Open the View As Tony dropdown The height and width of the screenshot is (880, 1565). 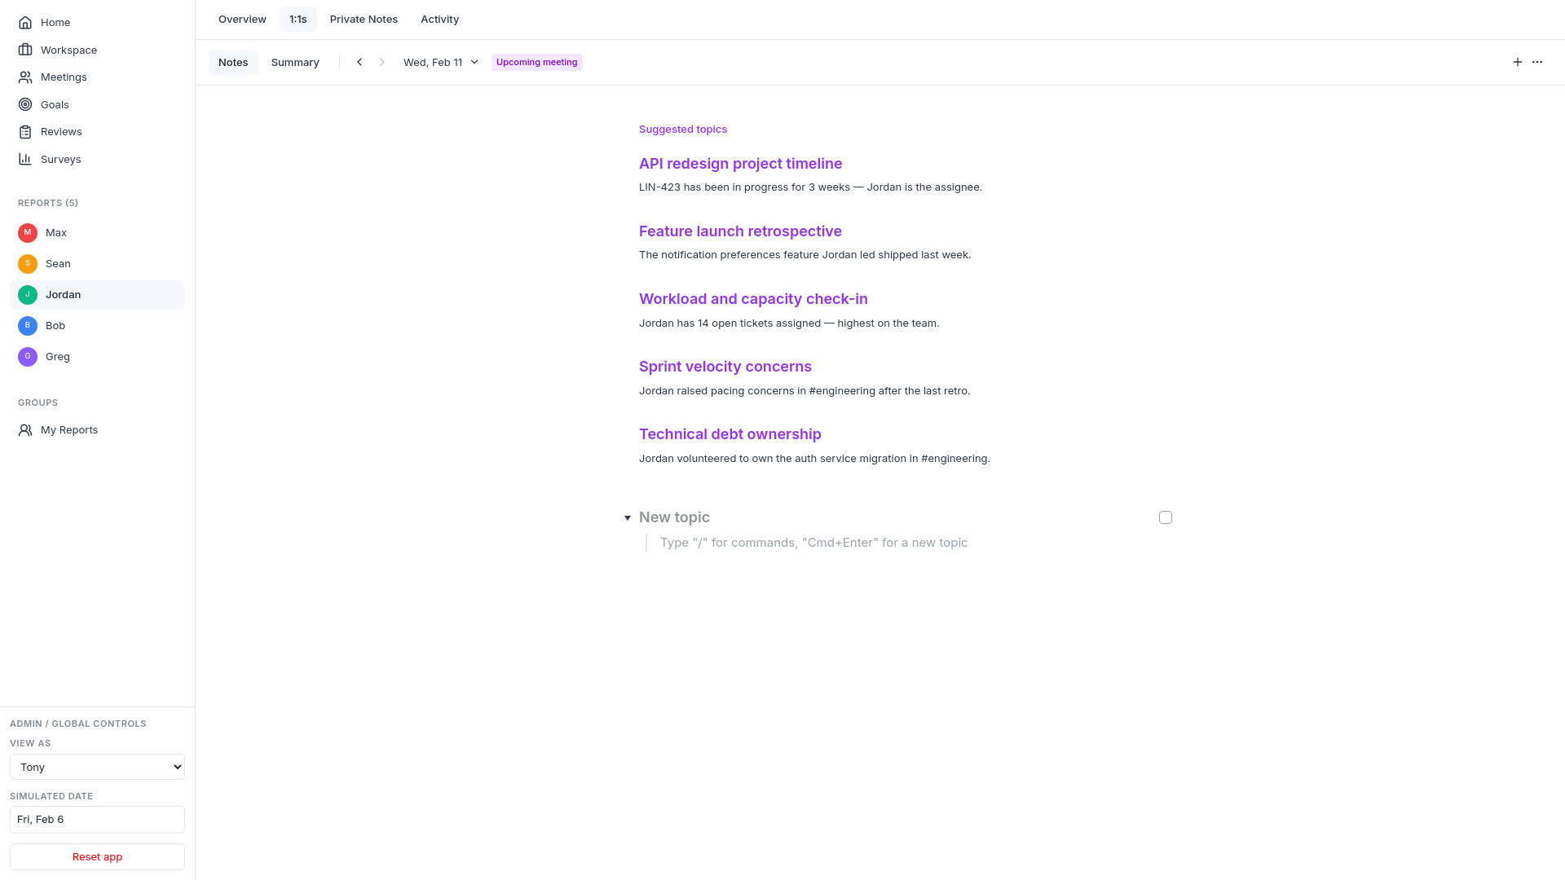pyautogui.click(x=97, y=767)
